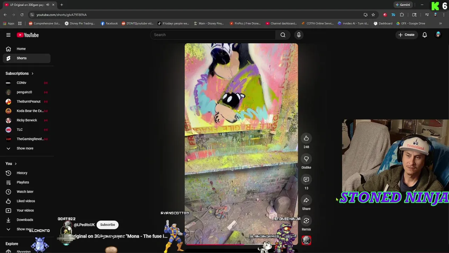Dislike the Short with thumbs down
Screen dimensions: 449x253
pyautogui.click(x=306, y=159)
